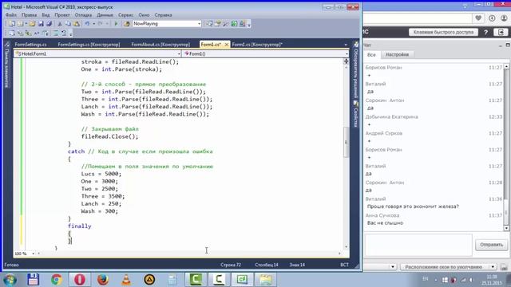This screenshot has height=287, width=511.
Task: Open Properties side tab
Action: click(x=356, y=114)
